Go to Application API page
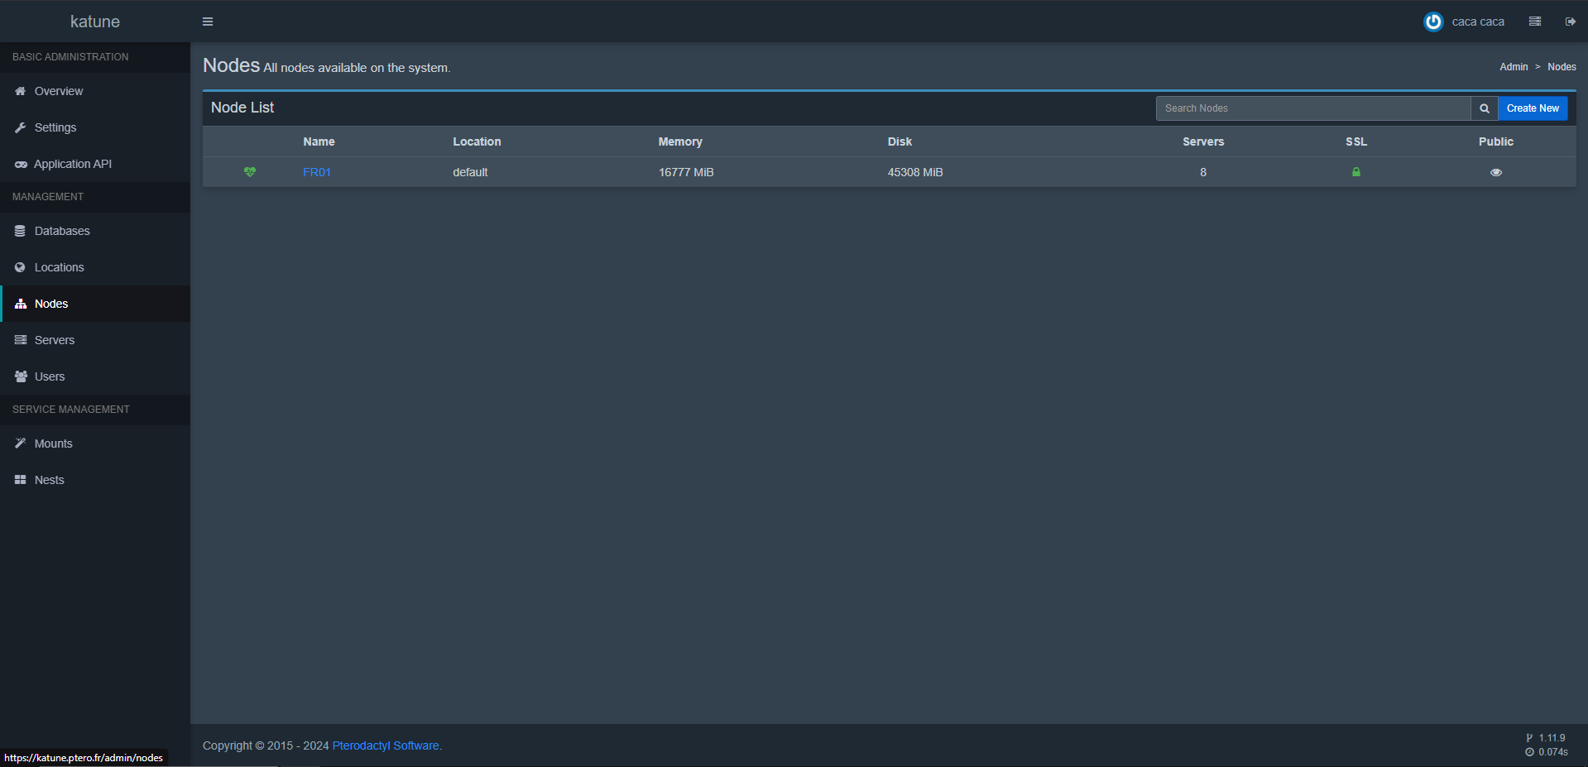1588x767 pixels. (x=95, y=164)
